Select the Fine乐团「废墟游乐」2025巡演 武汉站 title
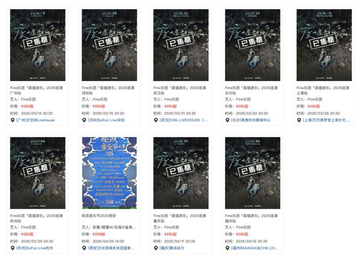This screenshot has width=358, height=257. point(180,90)
